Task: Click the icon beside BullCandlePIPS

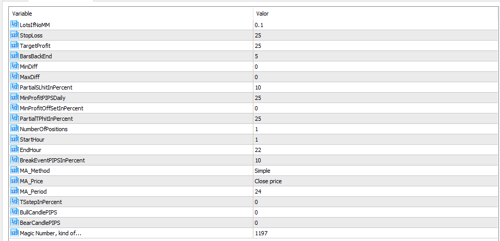Action: 15,212
